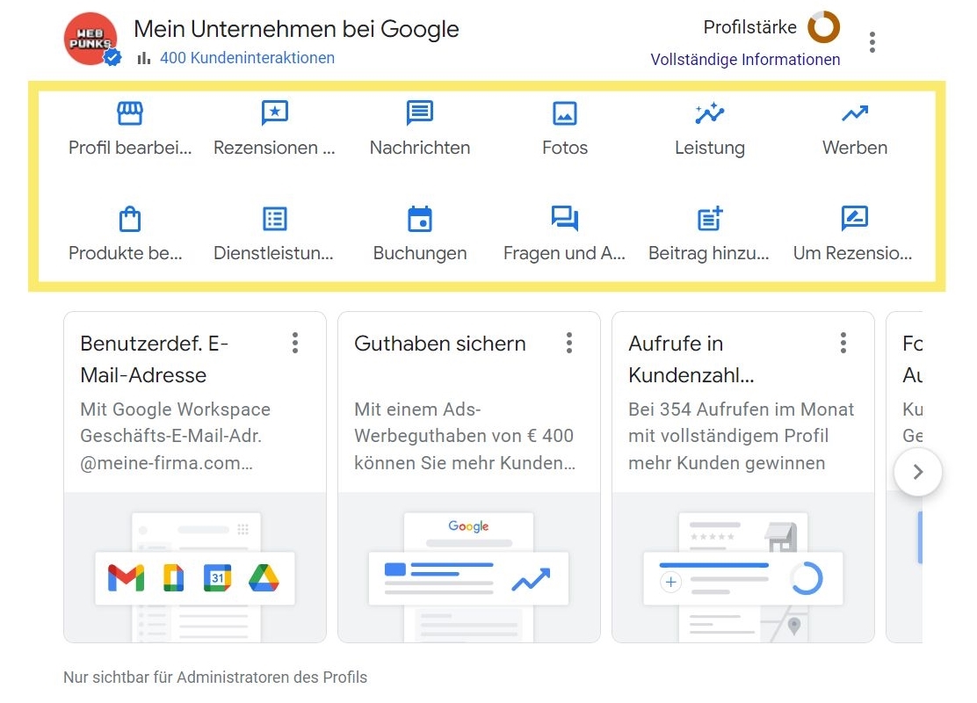Click the Um Rezensionen bitten icon
Viewport: 977px width, 703px height.
click(855, 219)
